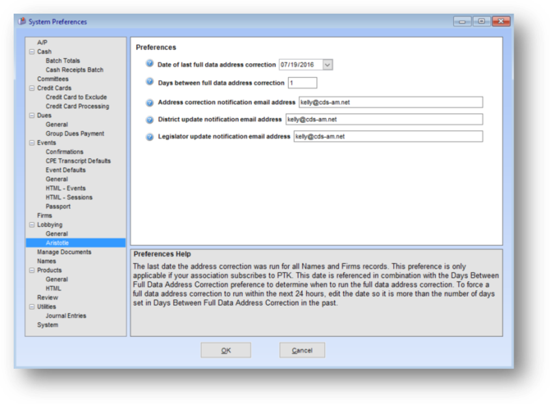Select Firms in the tree
Viewport: 550px width, 404px height.
click(44, 216)
